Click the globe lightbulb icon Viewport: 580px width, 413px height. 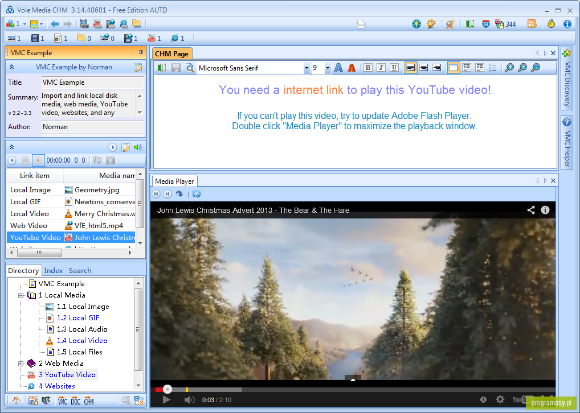(x=416, y=24)
